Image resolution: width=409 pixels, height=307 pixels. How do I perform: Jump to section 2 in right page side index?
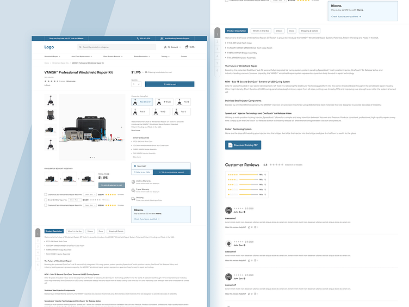point(218,42)
